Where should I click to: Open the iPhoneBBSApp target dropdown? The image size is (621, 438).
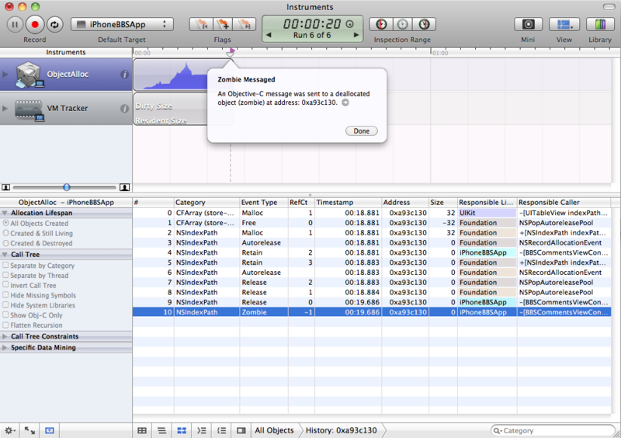click(x=122, y=24)
